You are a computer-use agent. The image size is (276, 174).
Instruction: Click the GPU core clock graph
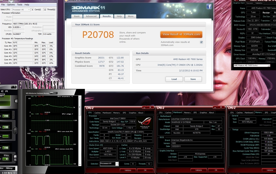pos(52,140)
